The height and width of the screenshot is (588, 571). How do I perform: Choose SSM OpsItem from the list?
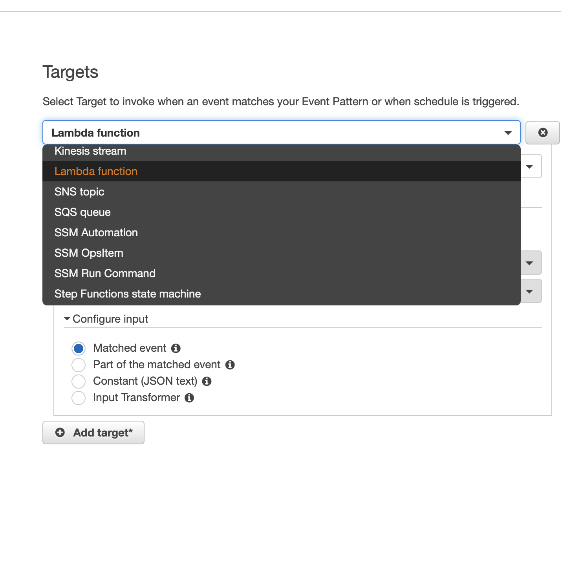click(89, 253)
